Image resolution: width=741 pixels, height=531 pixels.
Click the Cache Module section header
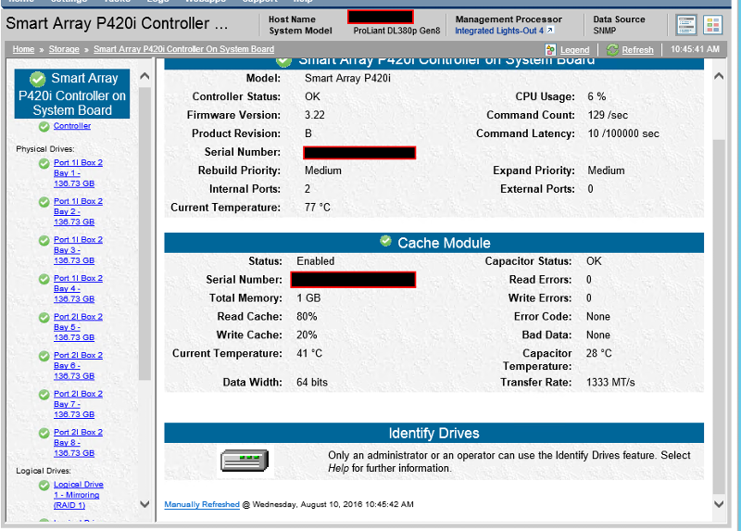433,243
